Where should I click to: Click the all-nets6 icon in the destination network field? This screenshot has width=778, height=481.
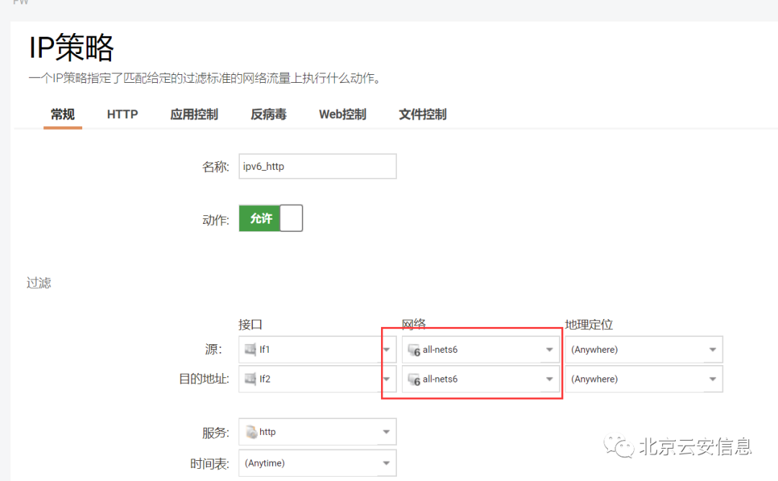pyautogui.click(x=416, y=379)
